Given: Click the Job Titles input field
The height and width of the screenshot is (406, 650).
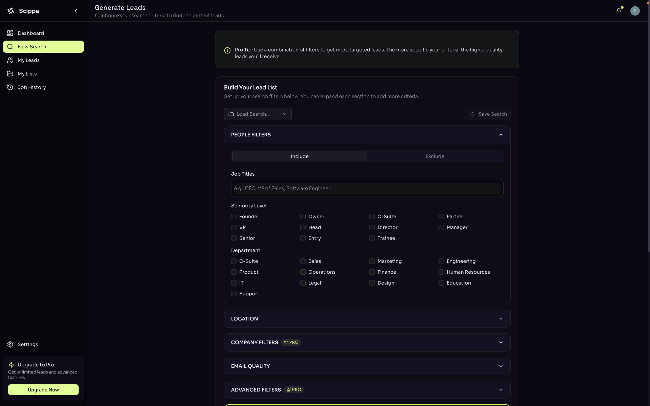Looking at the screenshot, I should coord(367,188).
